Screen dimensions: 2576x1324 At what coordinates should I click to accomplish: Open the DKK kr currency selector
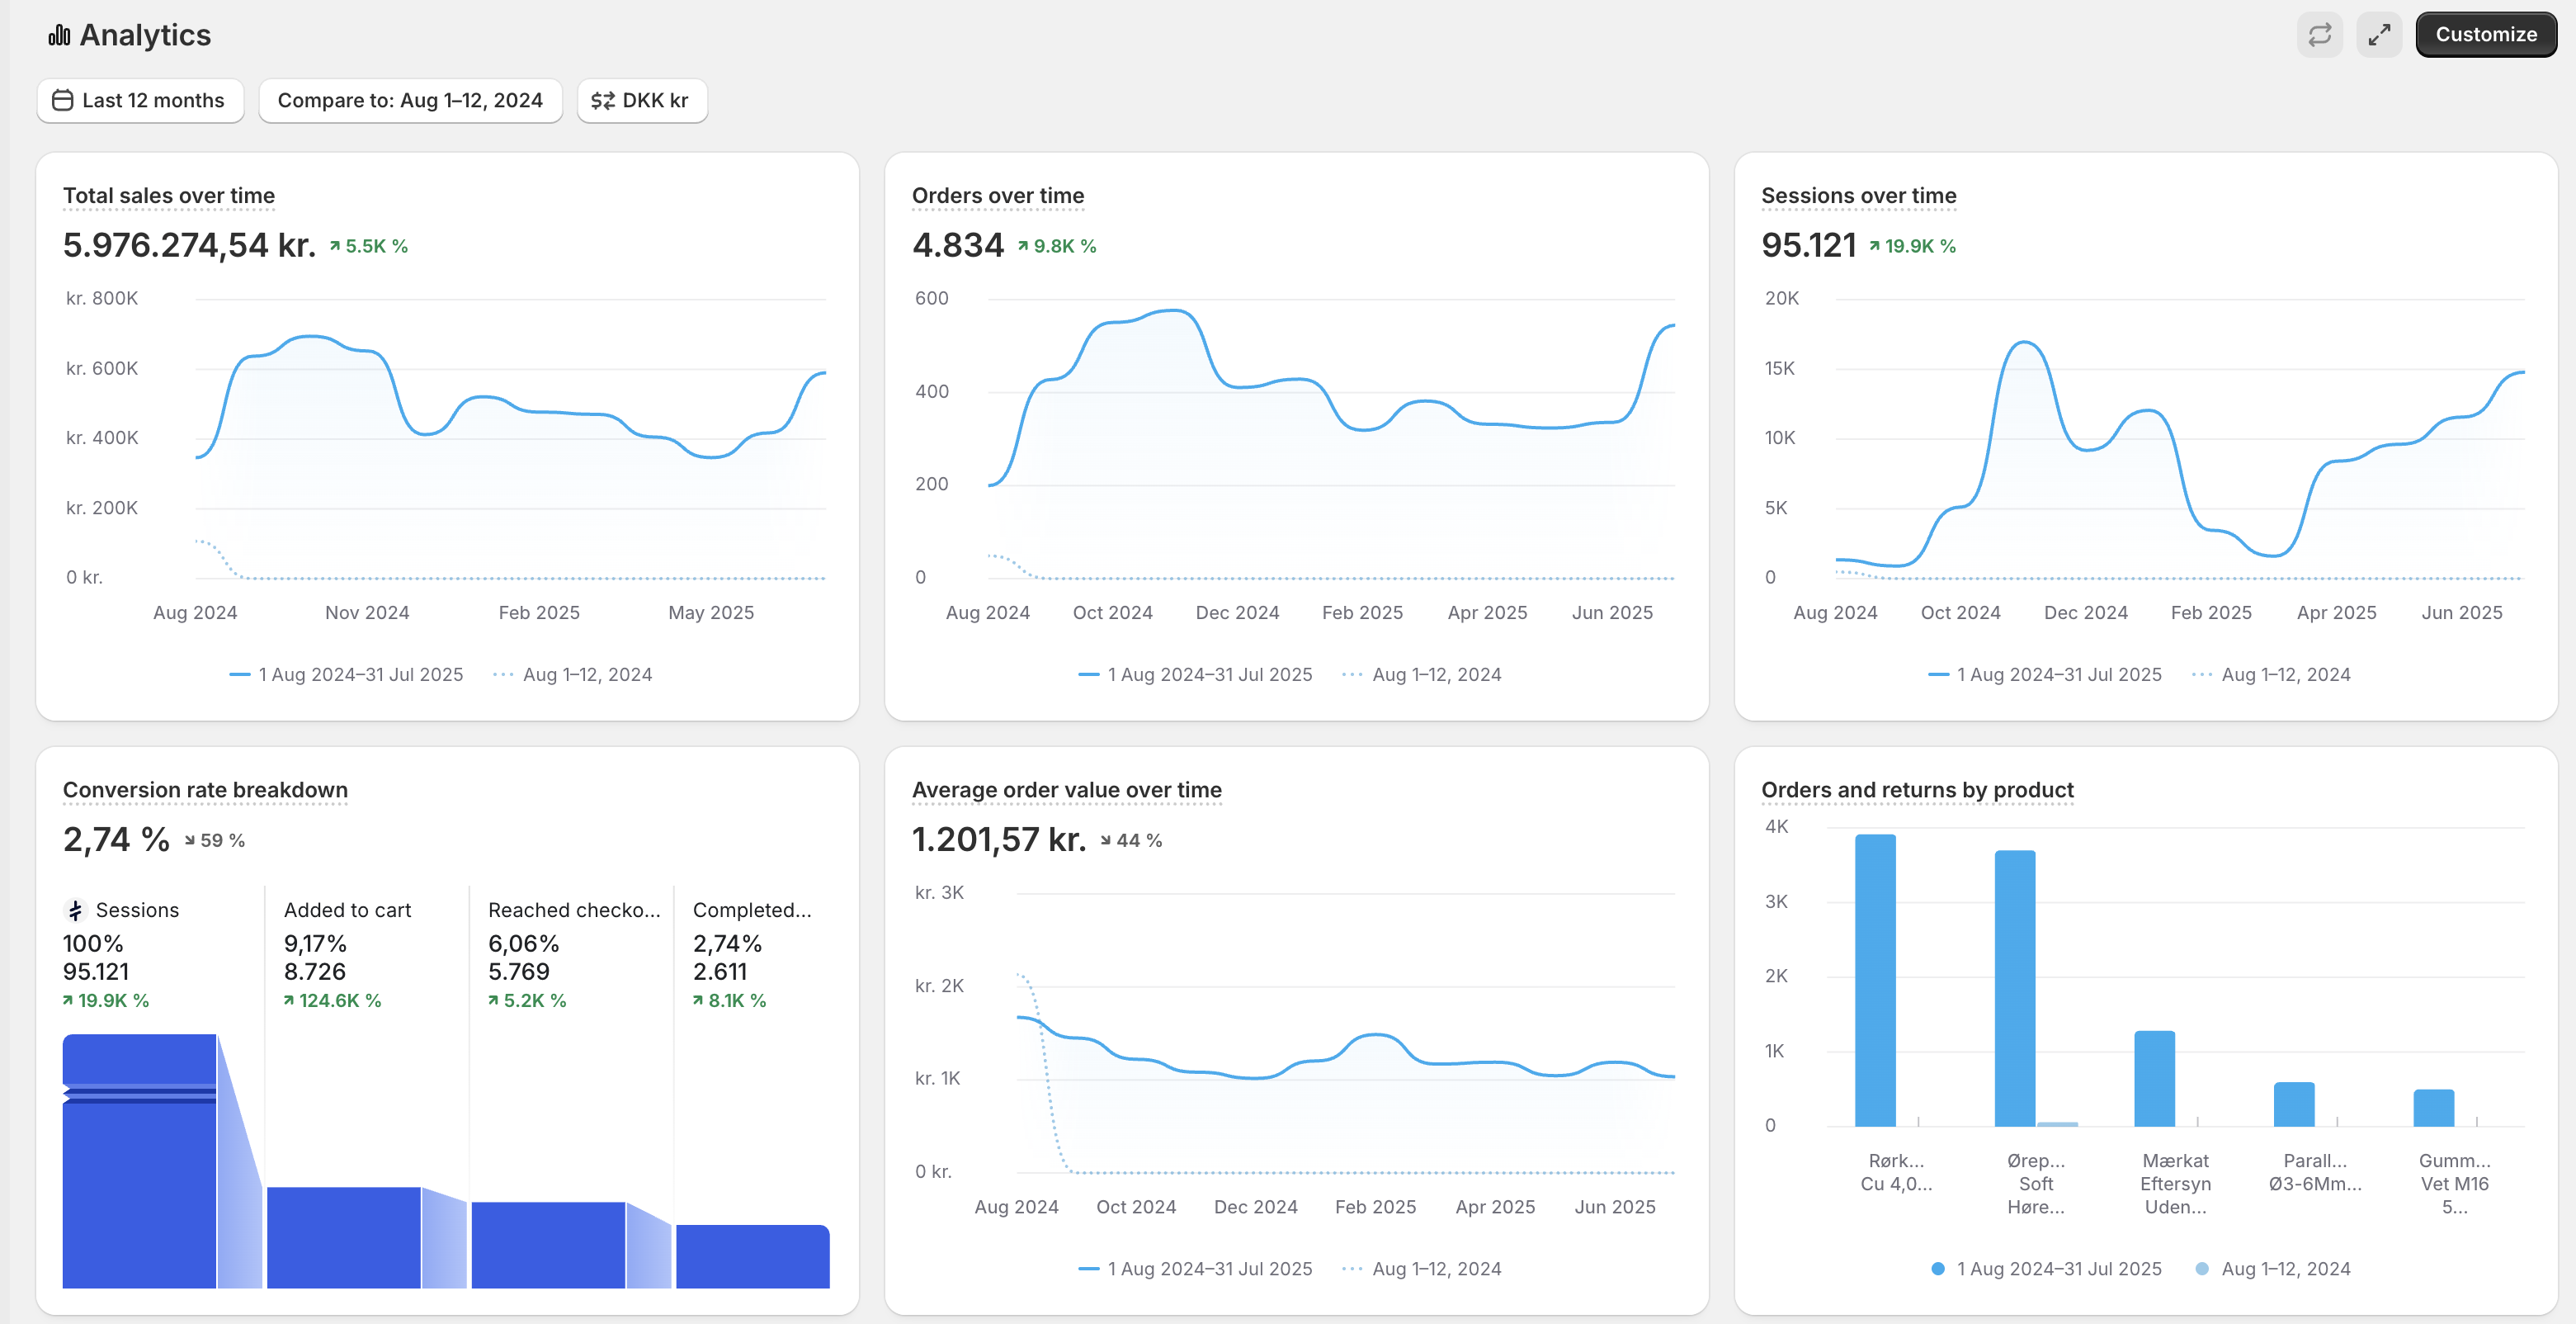642,100
